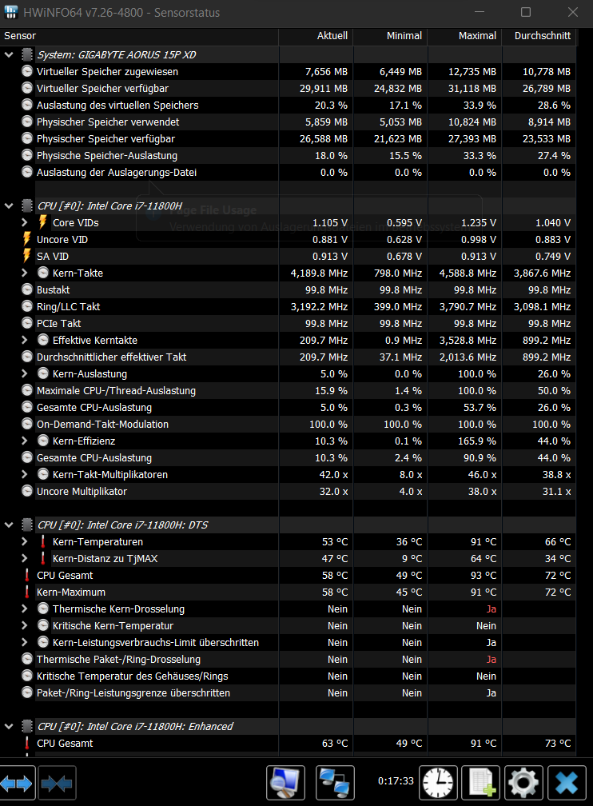Screen dimensions: 593x806
Task: Click the 4,189.8 MHz Kern-Takte value
Action: 319,273
